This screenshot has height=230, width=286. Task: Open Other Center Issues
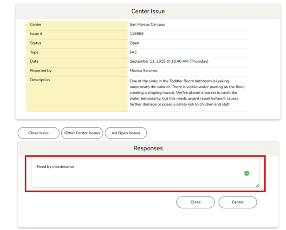[x=82, y=133]
